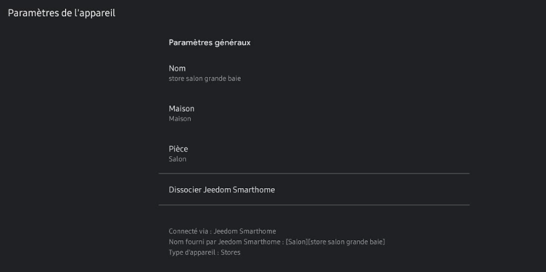
Task: Click the "Connecté via : Jeedom Smarthome" line
Action: point(222,231)
